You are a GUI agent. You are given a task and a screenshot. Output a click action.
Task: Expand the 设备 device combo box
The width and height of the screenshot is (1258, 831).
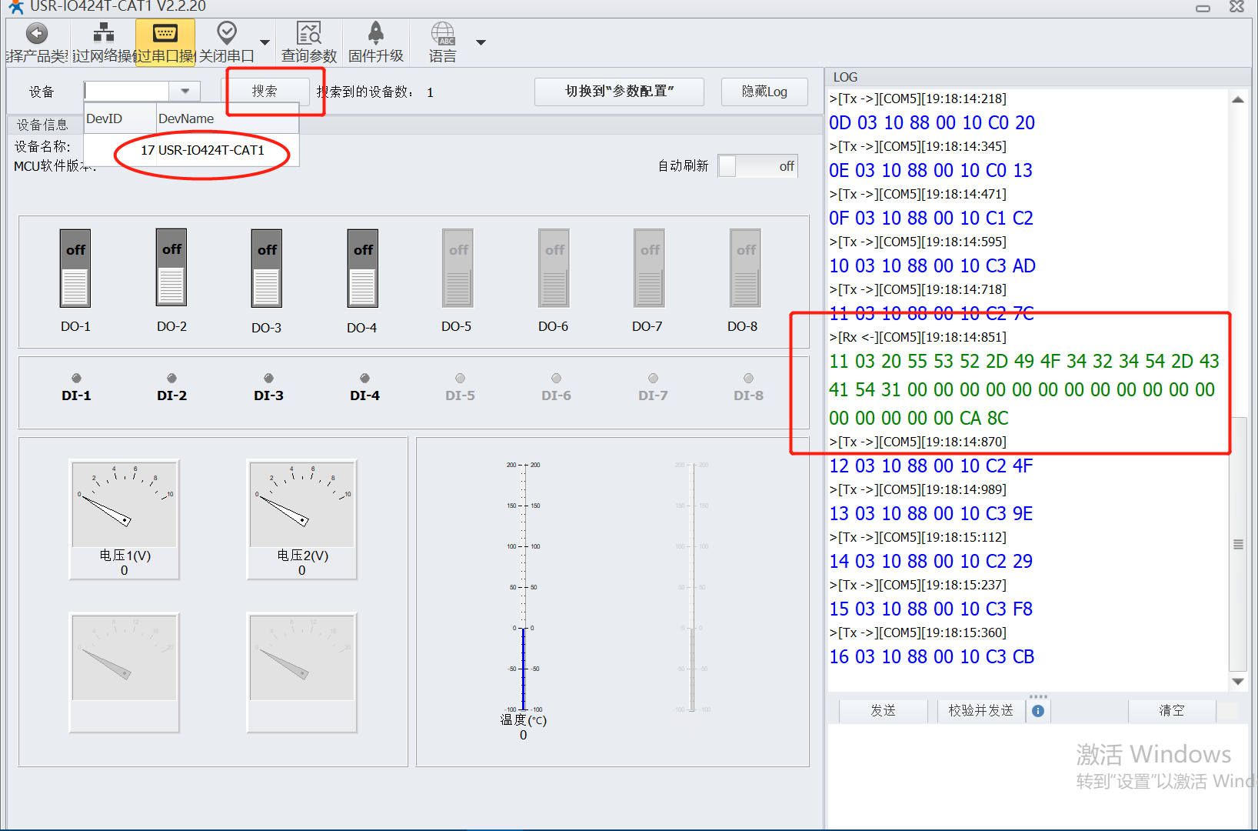(185, 91)
